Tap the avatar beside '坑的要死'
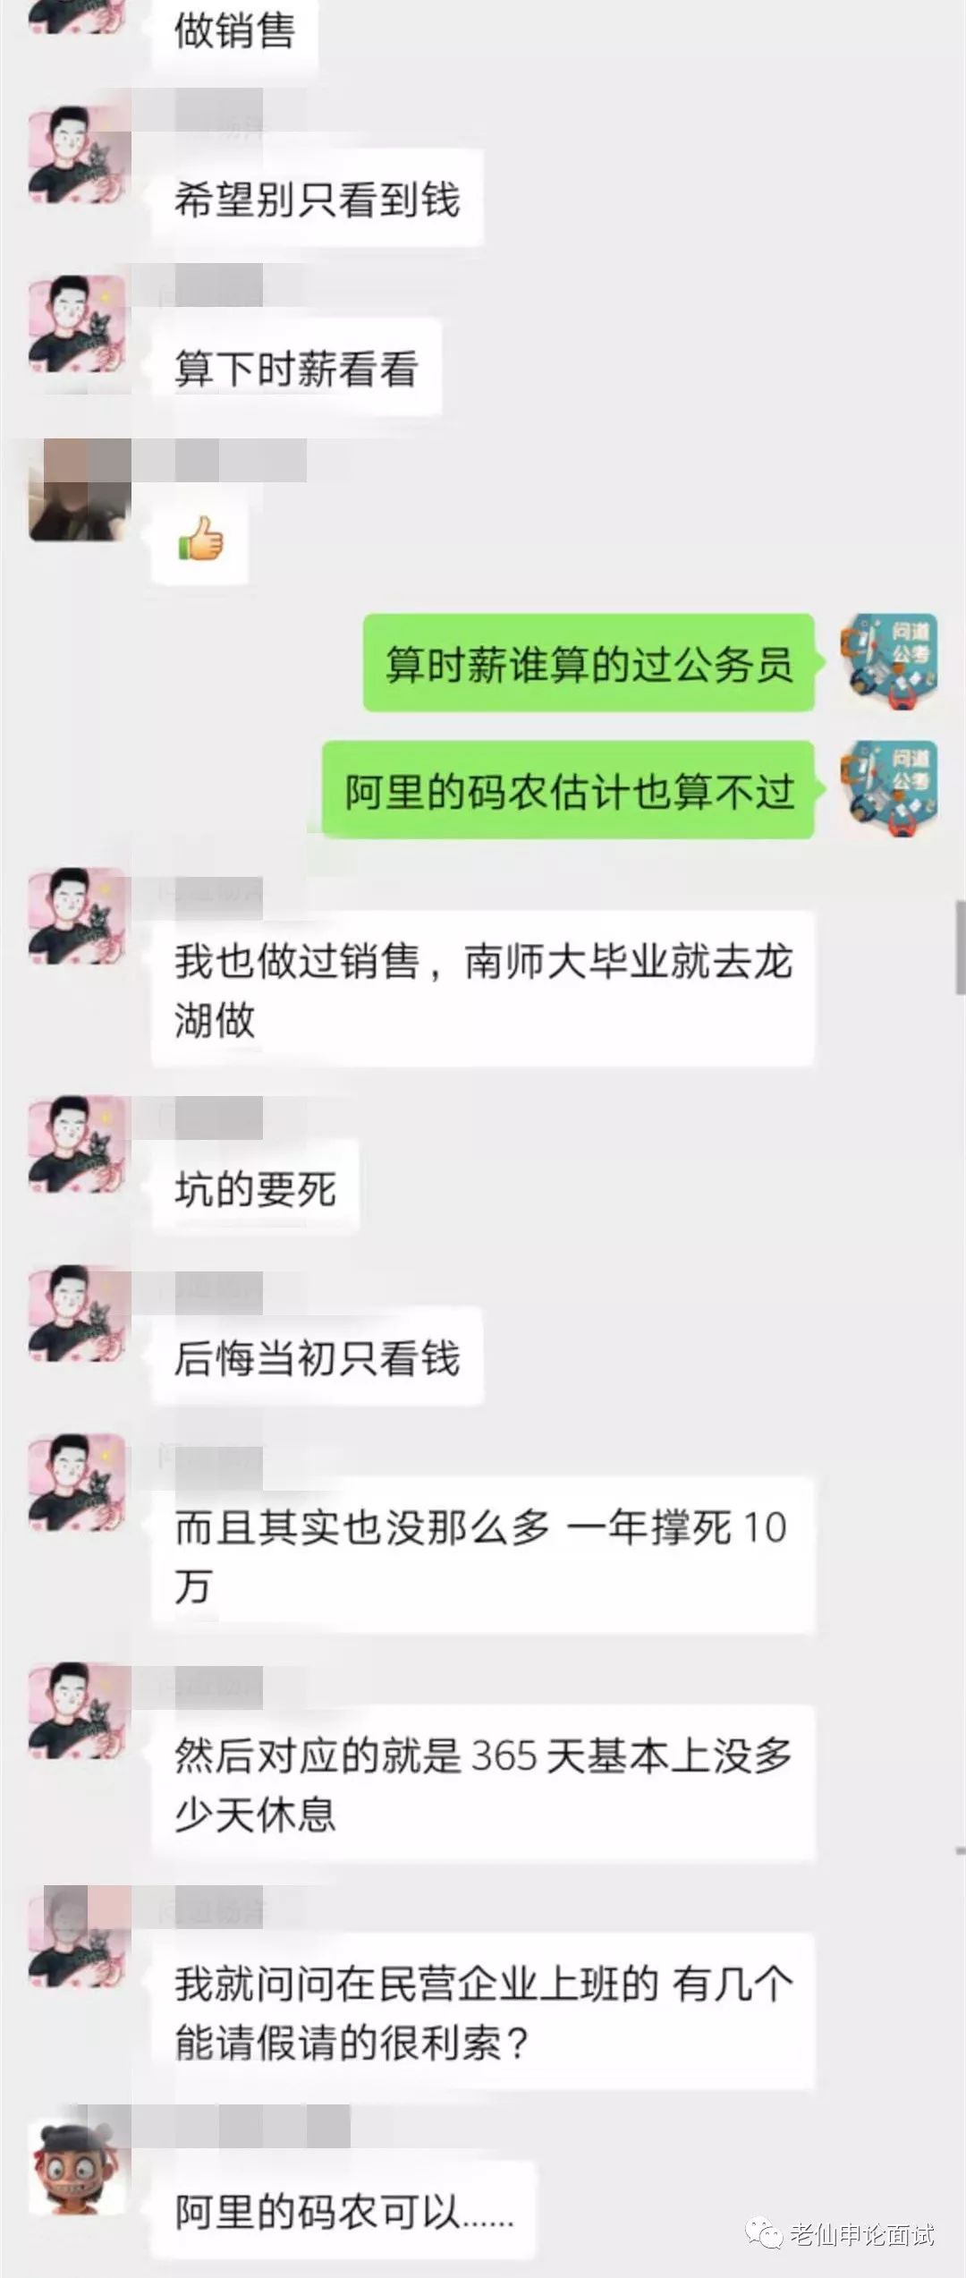 (x=80, y=1144)
